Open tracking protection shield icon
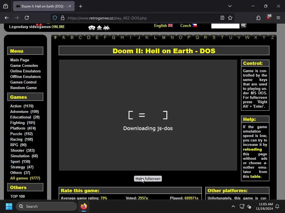This screenshot has width=285, height=213. pos(55,18)
